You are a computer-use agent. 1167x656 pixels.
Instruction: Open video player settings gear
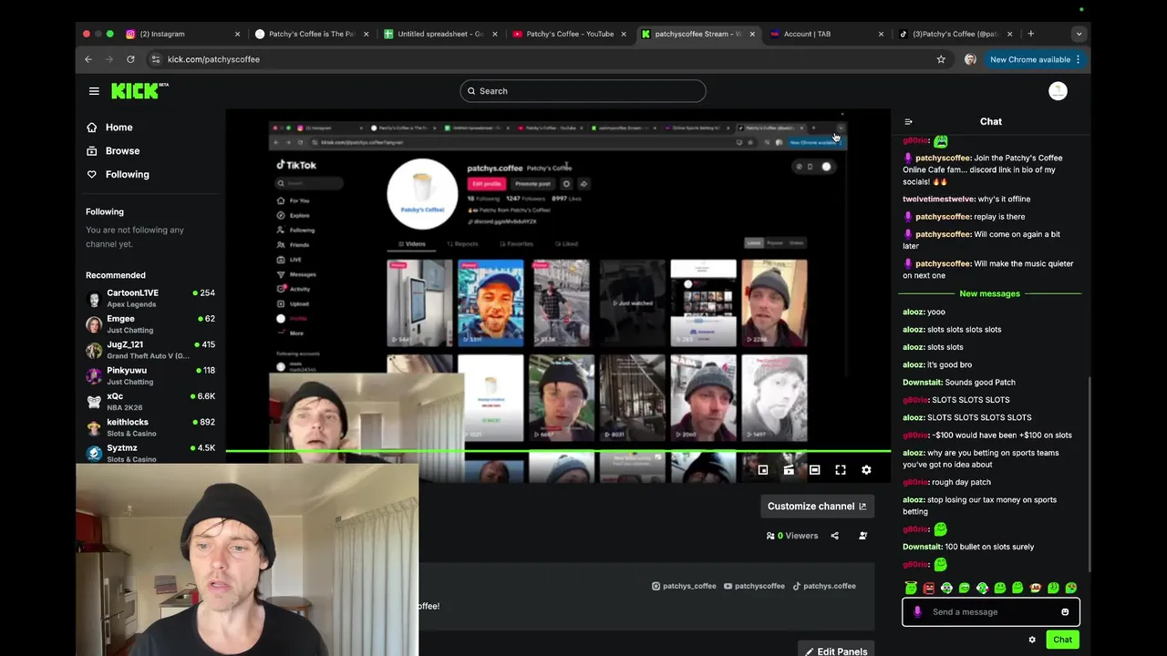(x=866, y=470)
